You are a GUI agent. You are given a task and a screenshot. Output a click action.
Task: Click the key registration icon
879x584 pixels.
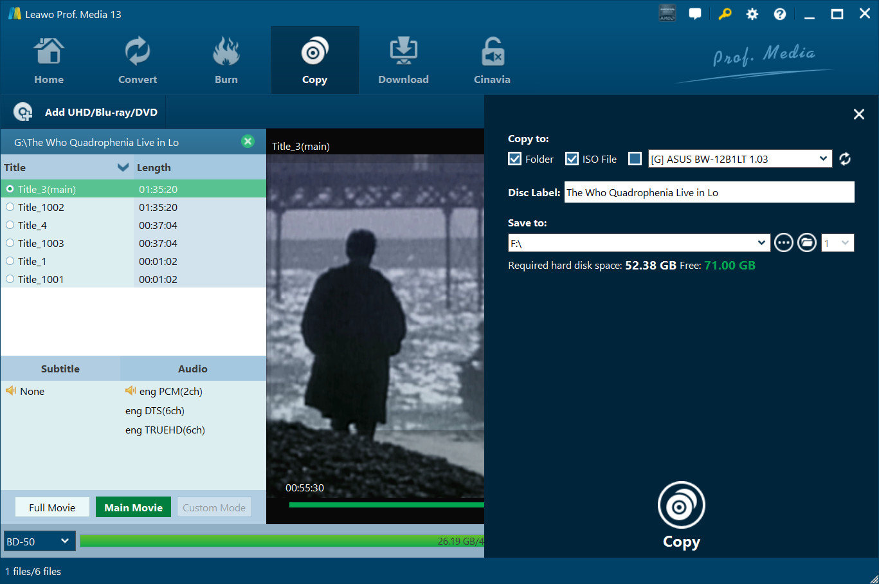(x=725, y=14)
